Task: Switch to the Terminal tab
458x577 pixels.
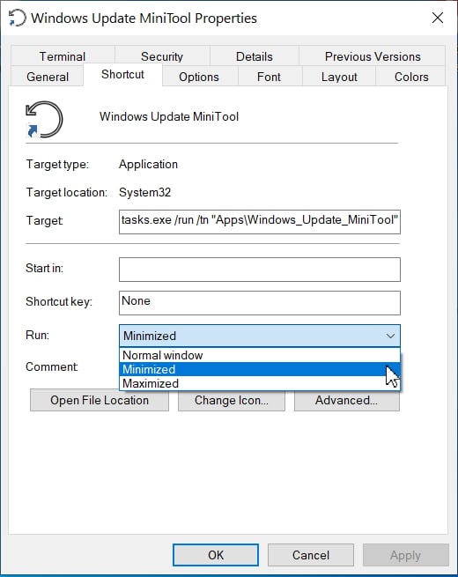Action: [63, 56]
